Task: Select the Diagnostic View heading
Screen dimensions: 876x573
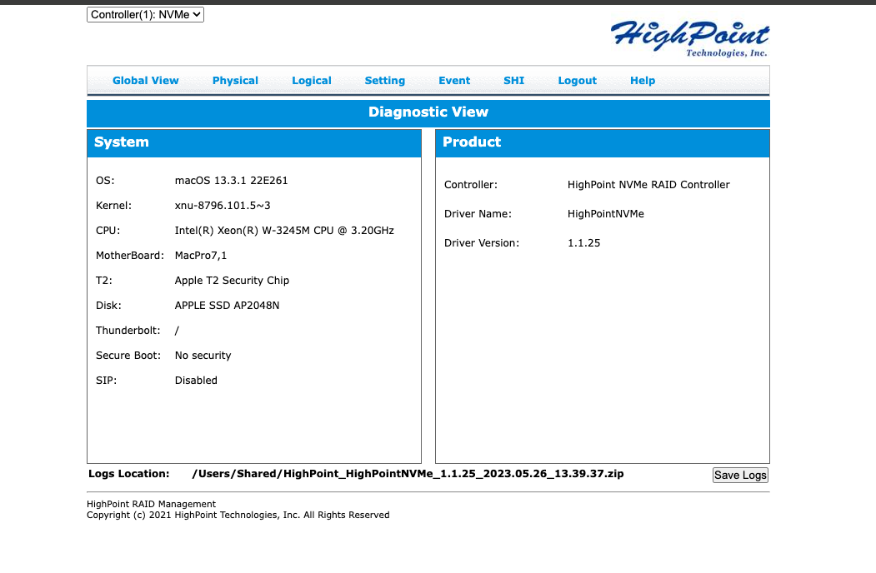Action: [x=428, y=112]
